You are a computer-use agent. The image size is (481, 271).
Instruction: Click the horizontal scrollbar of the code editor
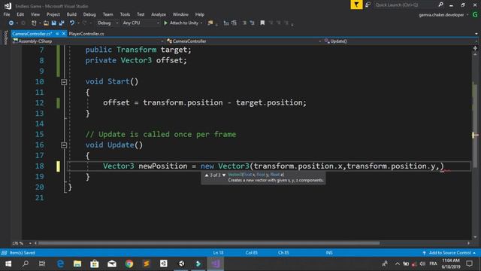pos(209,243)
